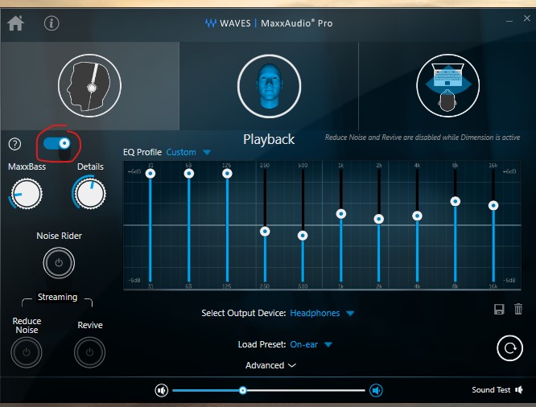The image size is (536, 407).
Task: Click the MaxxBass knob
Action: (x=27, y=194)
